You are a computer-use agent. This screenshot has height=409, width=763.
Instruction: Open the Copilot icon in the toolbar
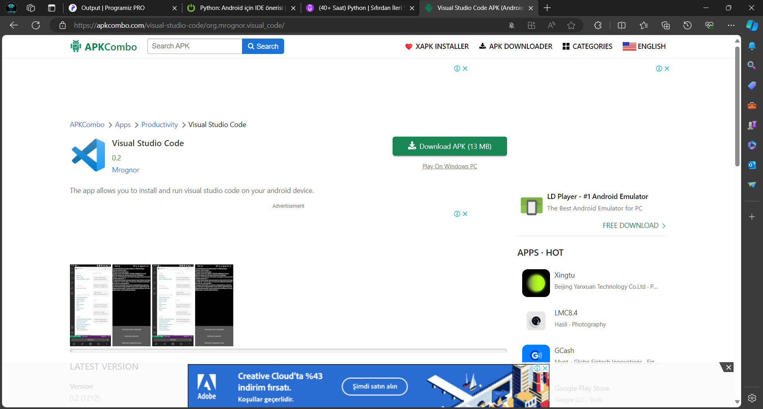click(752, 25)
